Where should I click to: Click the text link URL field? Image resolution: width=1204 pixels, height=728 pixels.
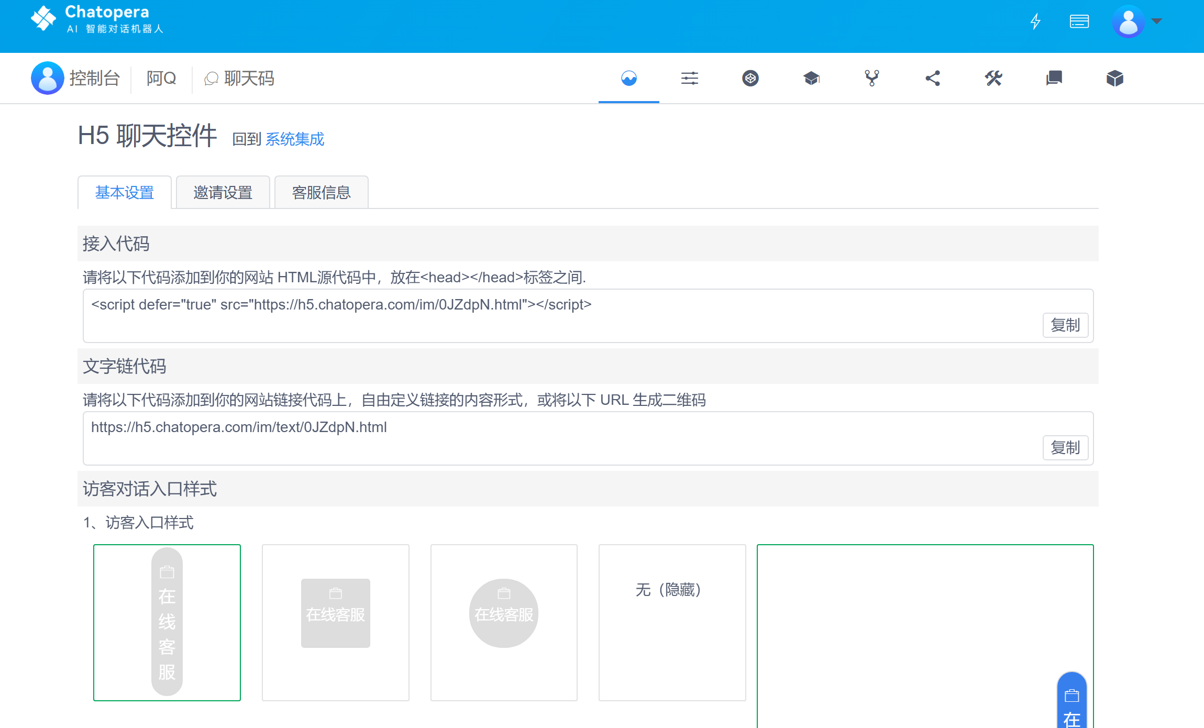coord(588,438)
